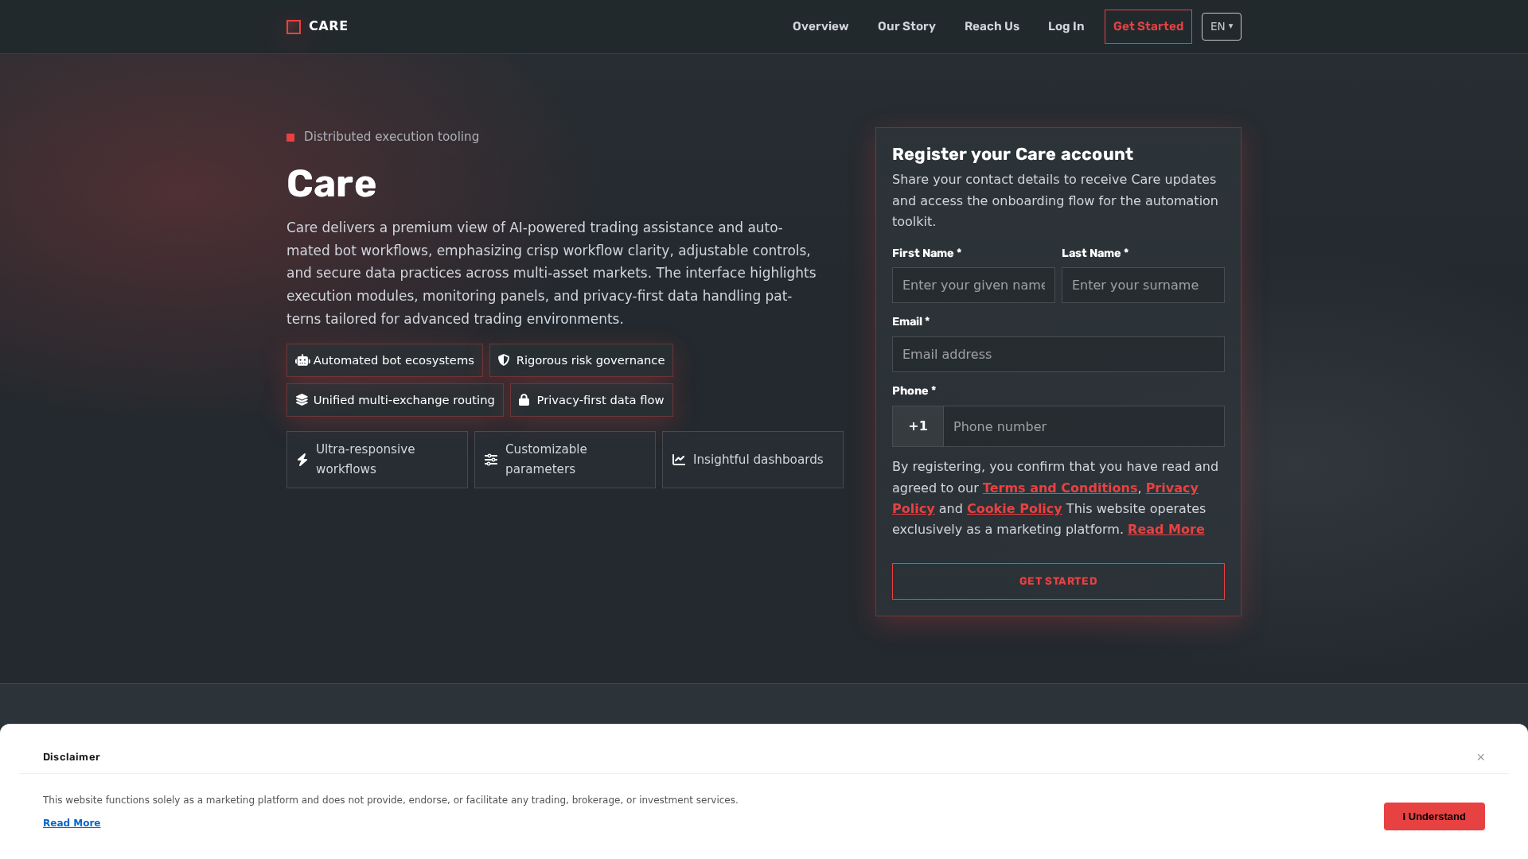The width and height of the screenshot is (1528, 859).
Task: Click the lock icon on Privacy-first data flow
Action: (524, 400)
